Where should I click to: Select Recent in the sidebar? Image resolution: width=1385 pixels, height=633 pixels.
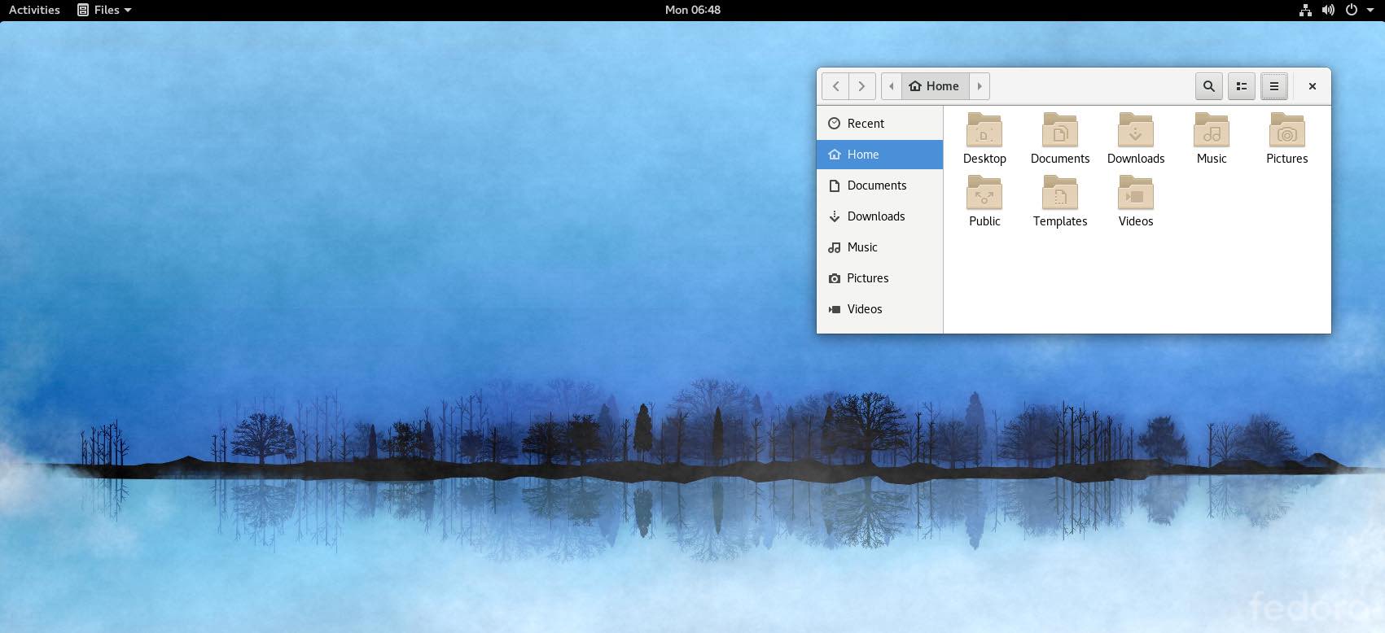pos(866,124)
